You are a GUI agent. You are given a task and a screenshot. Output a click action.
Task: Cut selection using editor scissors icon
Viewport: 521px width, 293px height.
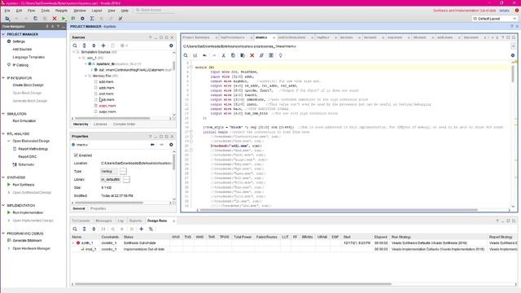coord(224,55)
